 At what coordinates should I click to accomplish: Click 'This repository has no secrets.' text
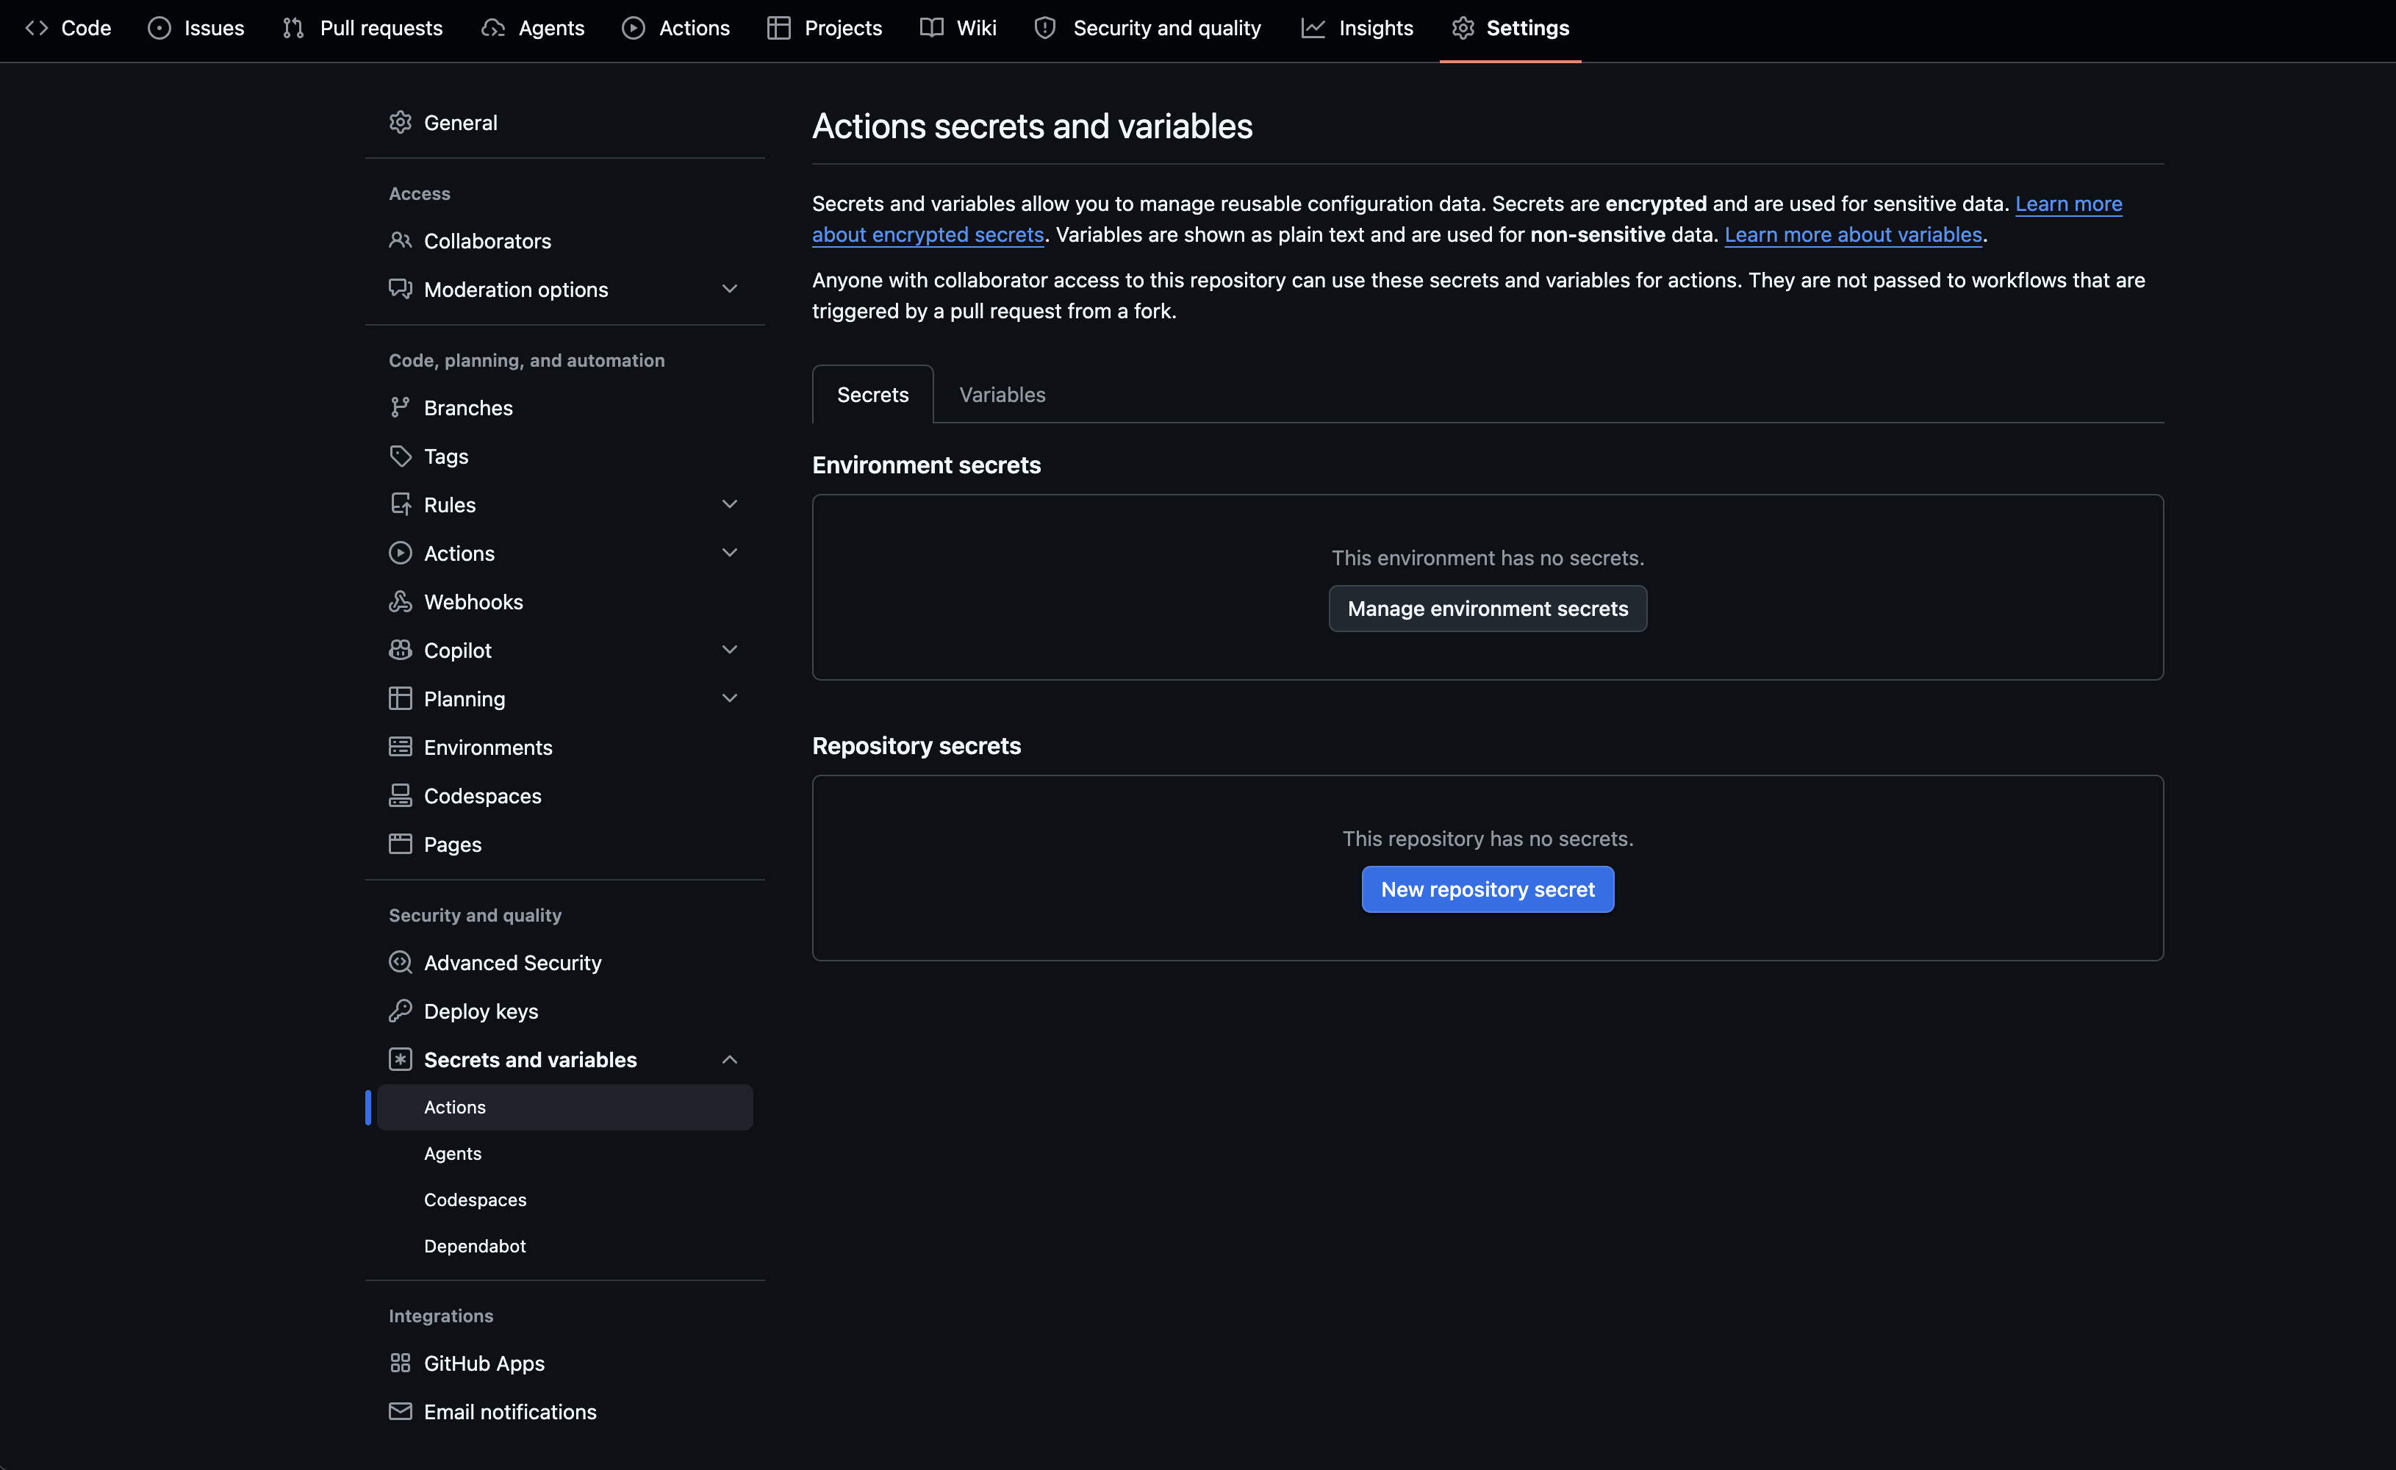point(1488,838)
